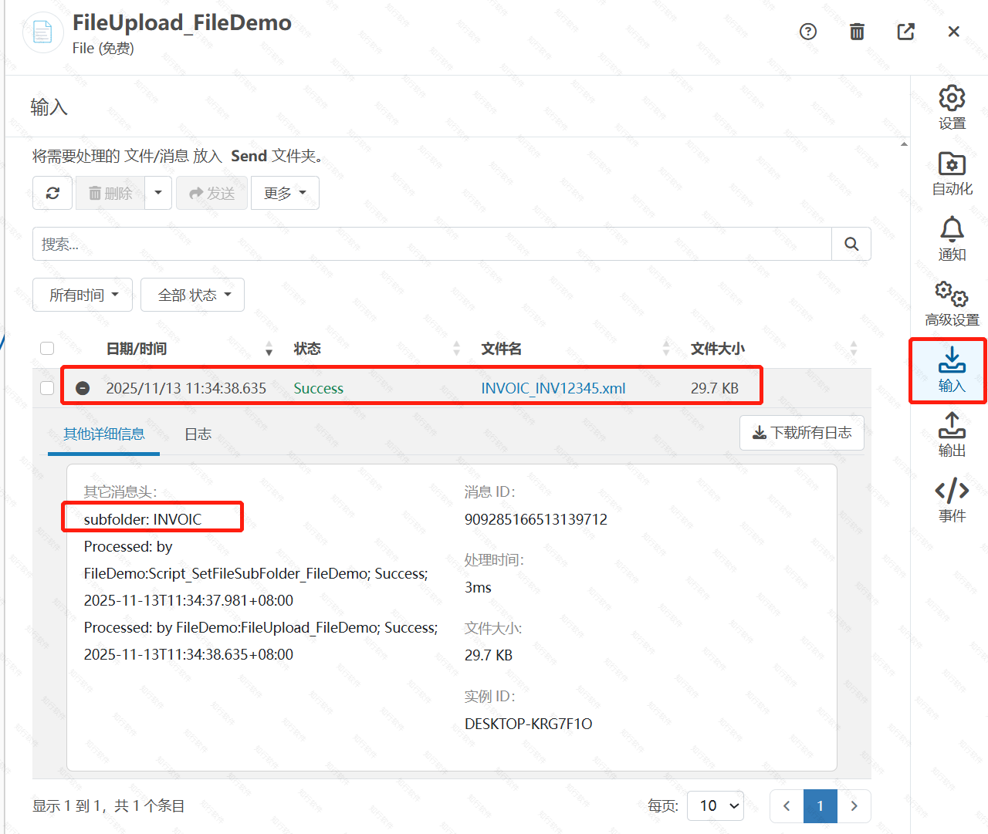Check the select-all checkbox in table header

tap(47, 348)
